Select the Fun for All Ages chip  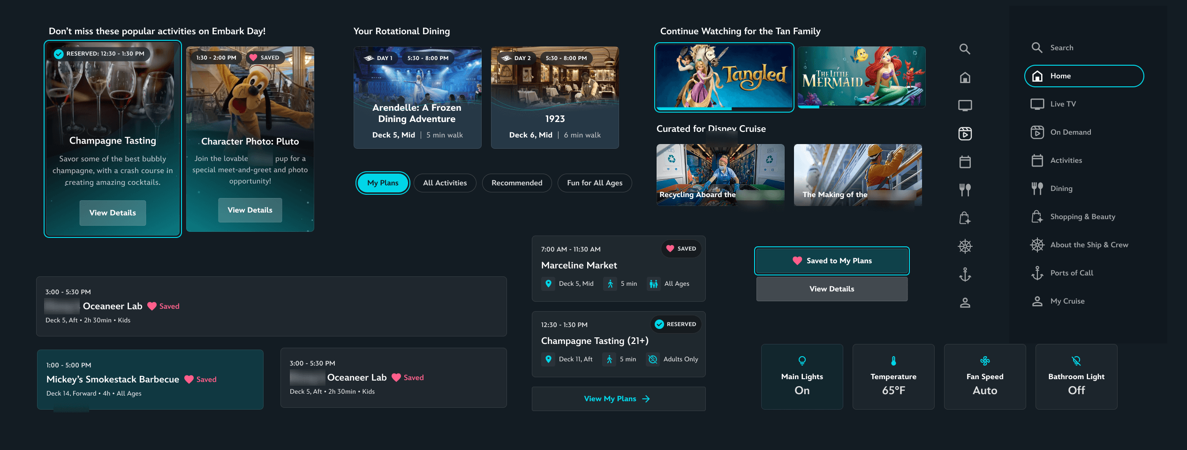pos(595,183)
